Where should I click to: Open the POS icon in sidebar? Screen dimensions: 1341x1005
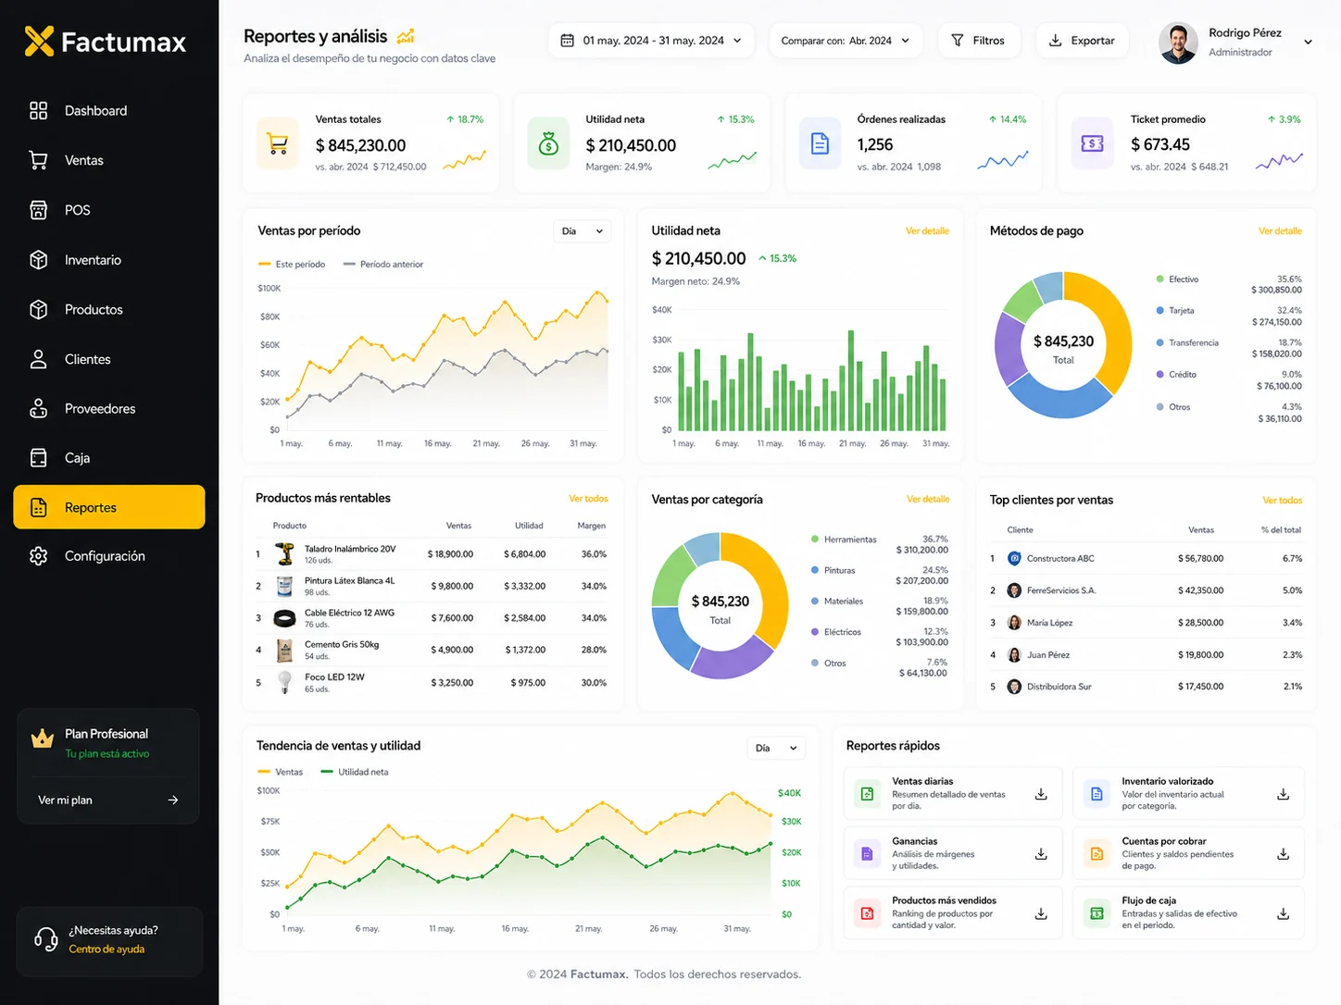(x=38, y=210)
